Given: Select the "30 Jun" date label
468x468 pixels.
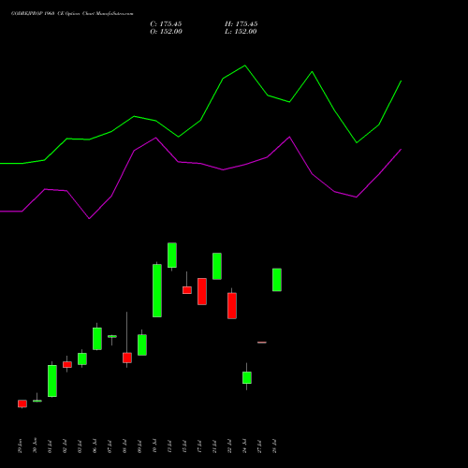Looking at the screenshot, I should (x=35, y=446).
